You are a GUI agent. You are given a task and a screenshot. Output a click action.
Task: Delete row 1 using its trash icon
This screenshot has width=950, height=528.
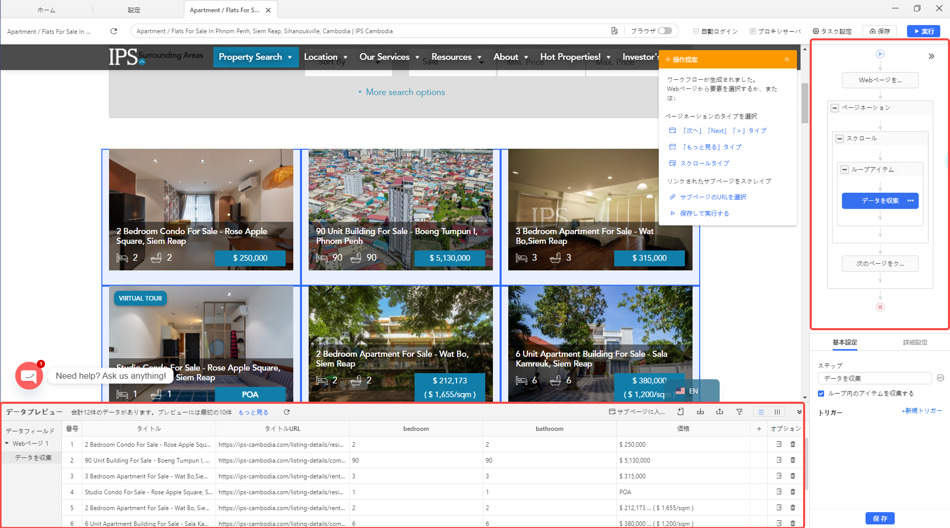(x=793, y=445)
